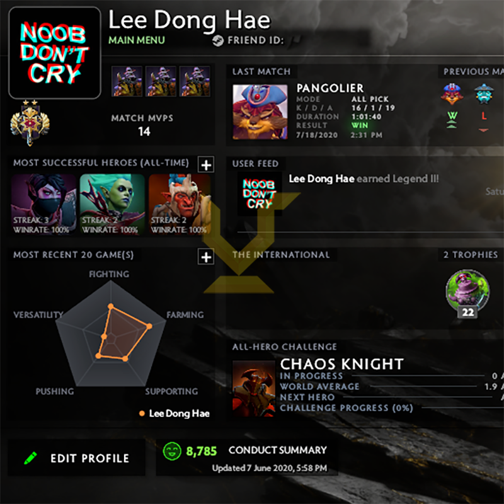Expand Most Successful Heroes with plus button
This screenshot has width=504, height=504.
click(206, 165)
